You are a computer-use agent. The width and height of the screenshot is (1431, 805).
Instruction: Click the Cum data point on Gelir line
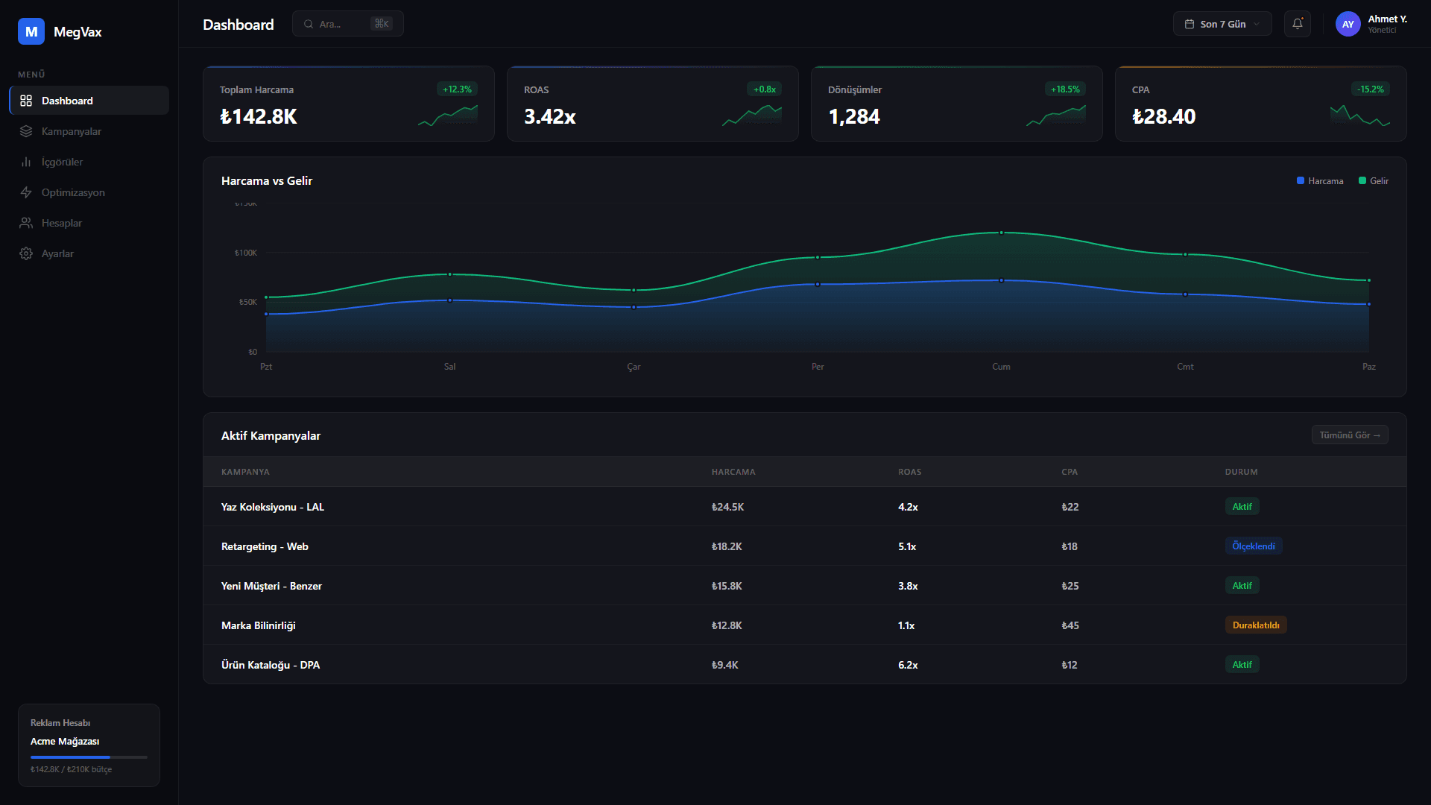1001,233
